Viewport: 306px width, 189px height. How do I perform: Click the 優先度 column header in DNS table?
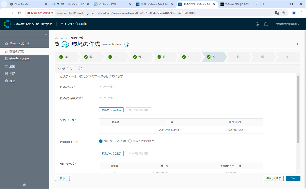tap(116, 122)
